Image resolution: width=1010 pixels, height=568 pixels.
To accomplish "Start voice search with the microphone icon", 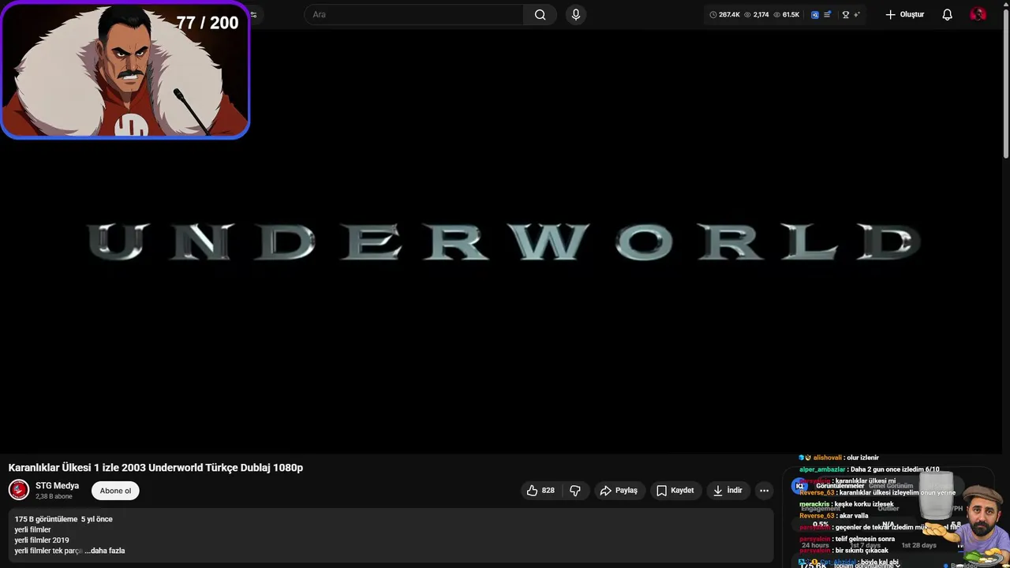I will point(576,14).
